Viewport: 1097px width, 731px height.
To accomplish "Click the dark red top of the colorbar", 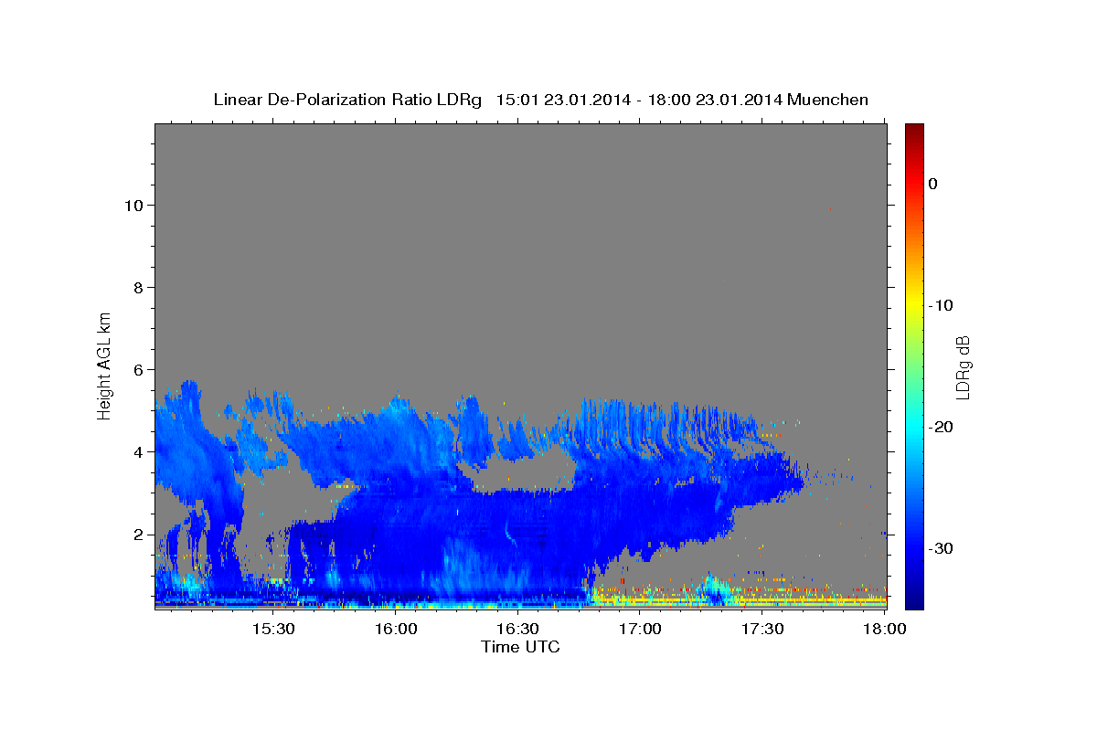I will 914,130.
